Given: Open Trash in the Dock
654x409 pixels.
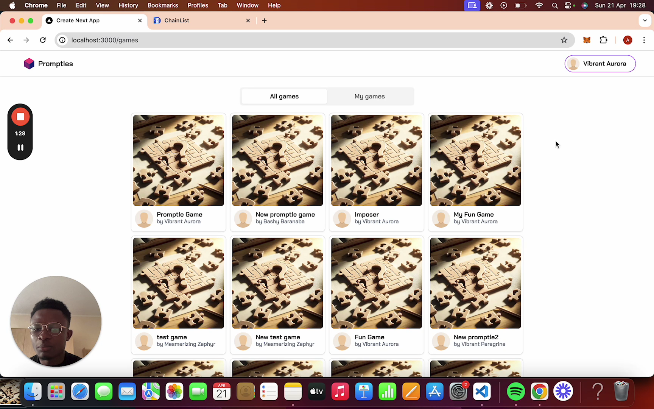Looking at the screenshot, I should click(621, 391).
